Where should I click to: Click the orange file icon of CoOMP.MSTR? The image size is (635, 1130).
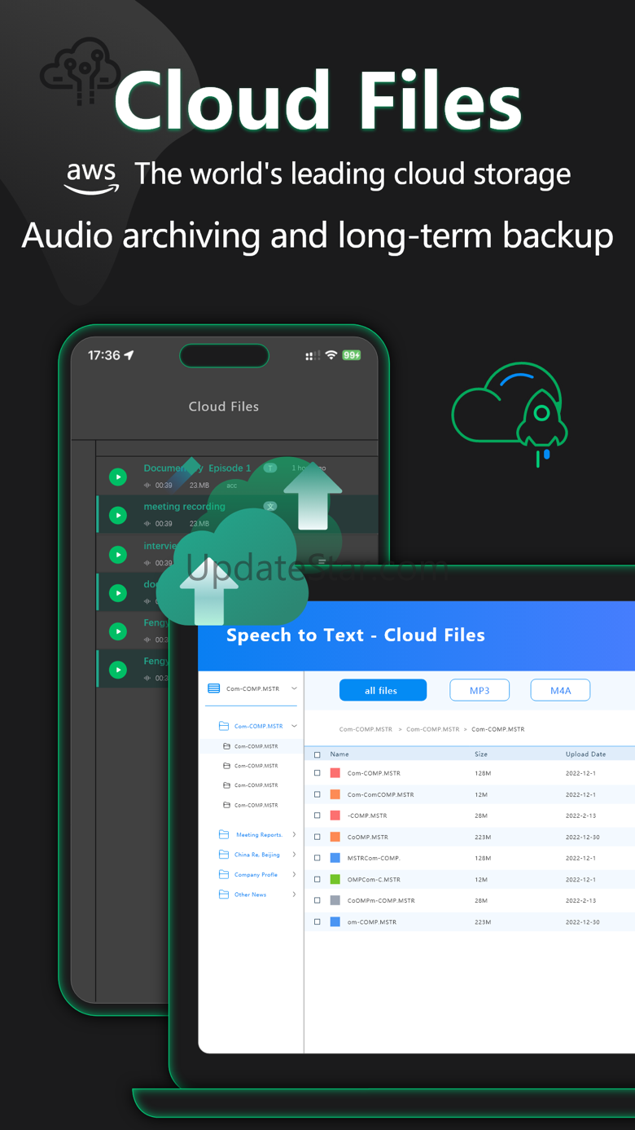tap(335, 837)
